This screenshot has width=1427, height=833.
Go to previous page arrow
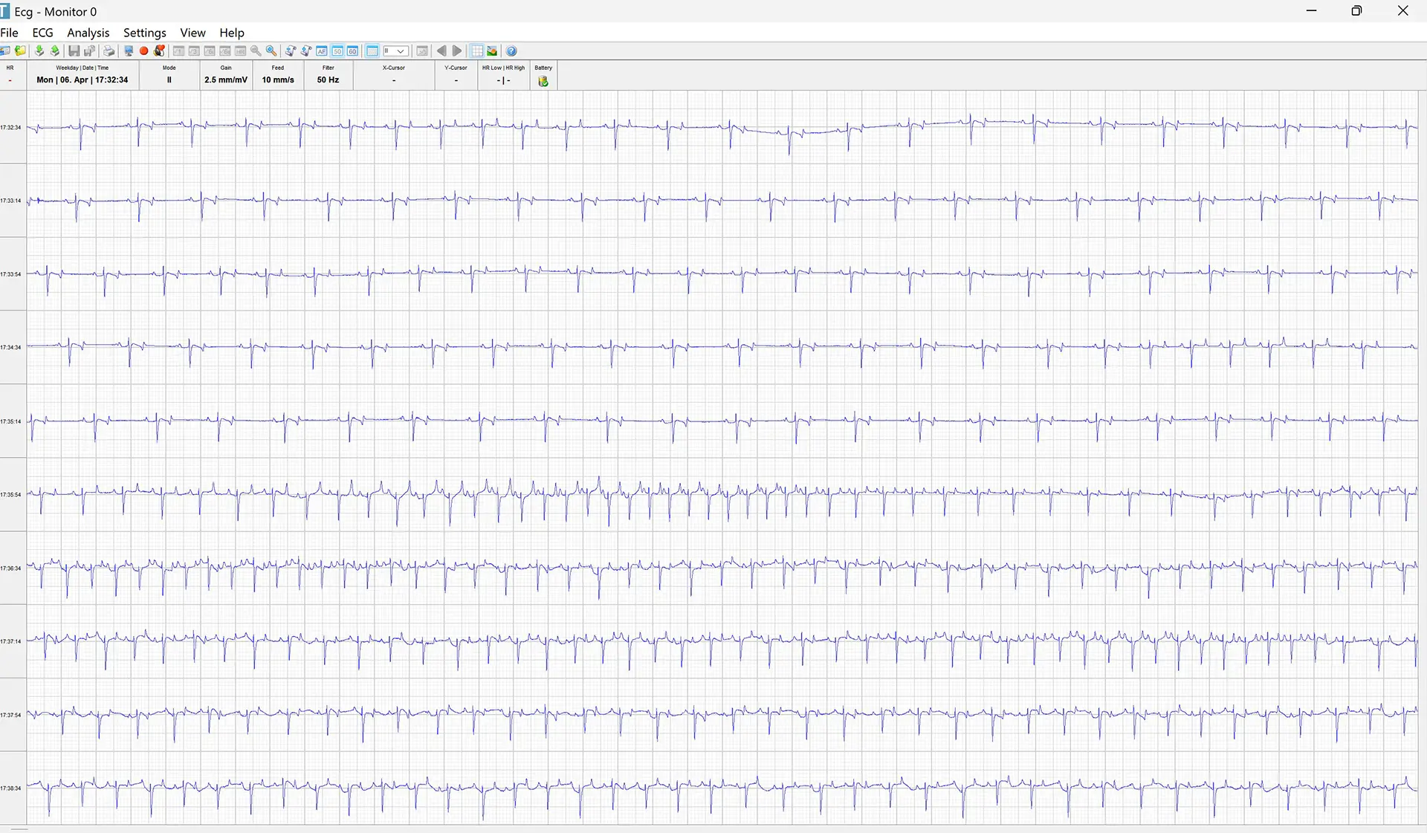pos(441,51)
